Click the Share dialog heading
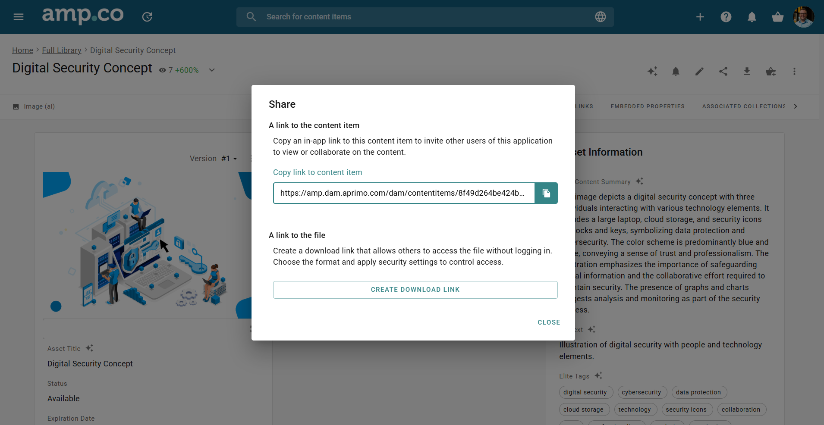 coord(282,104)
